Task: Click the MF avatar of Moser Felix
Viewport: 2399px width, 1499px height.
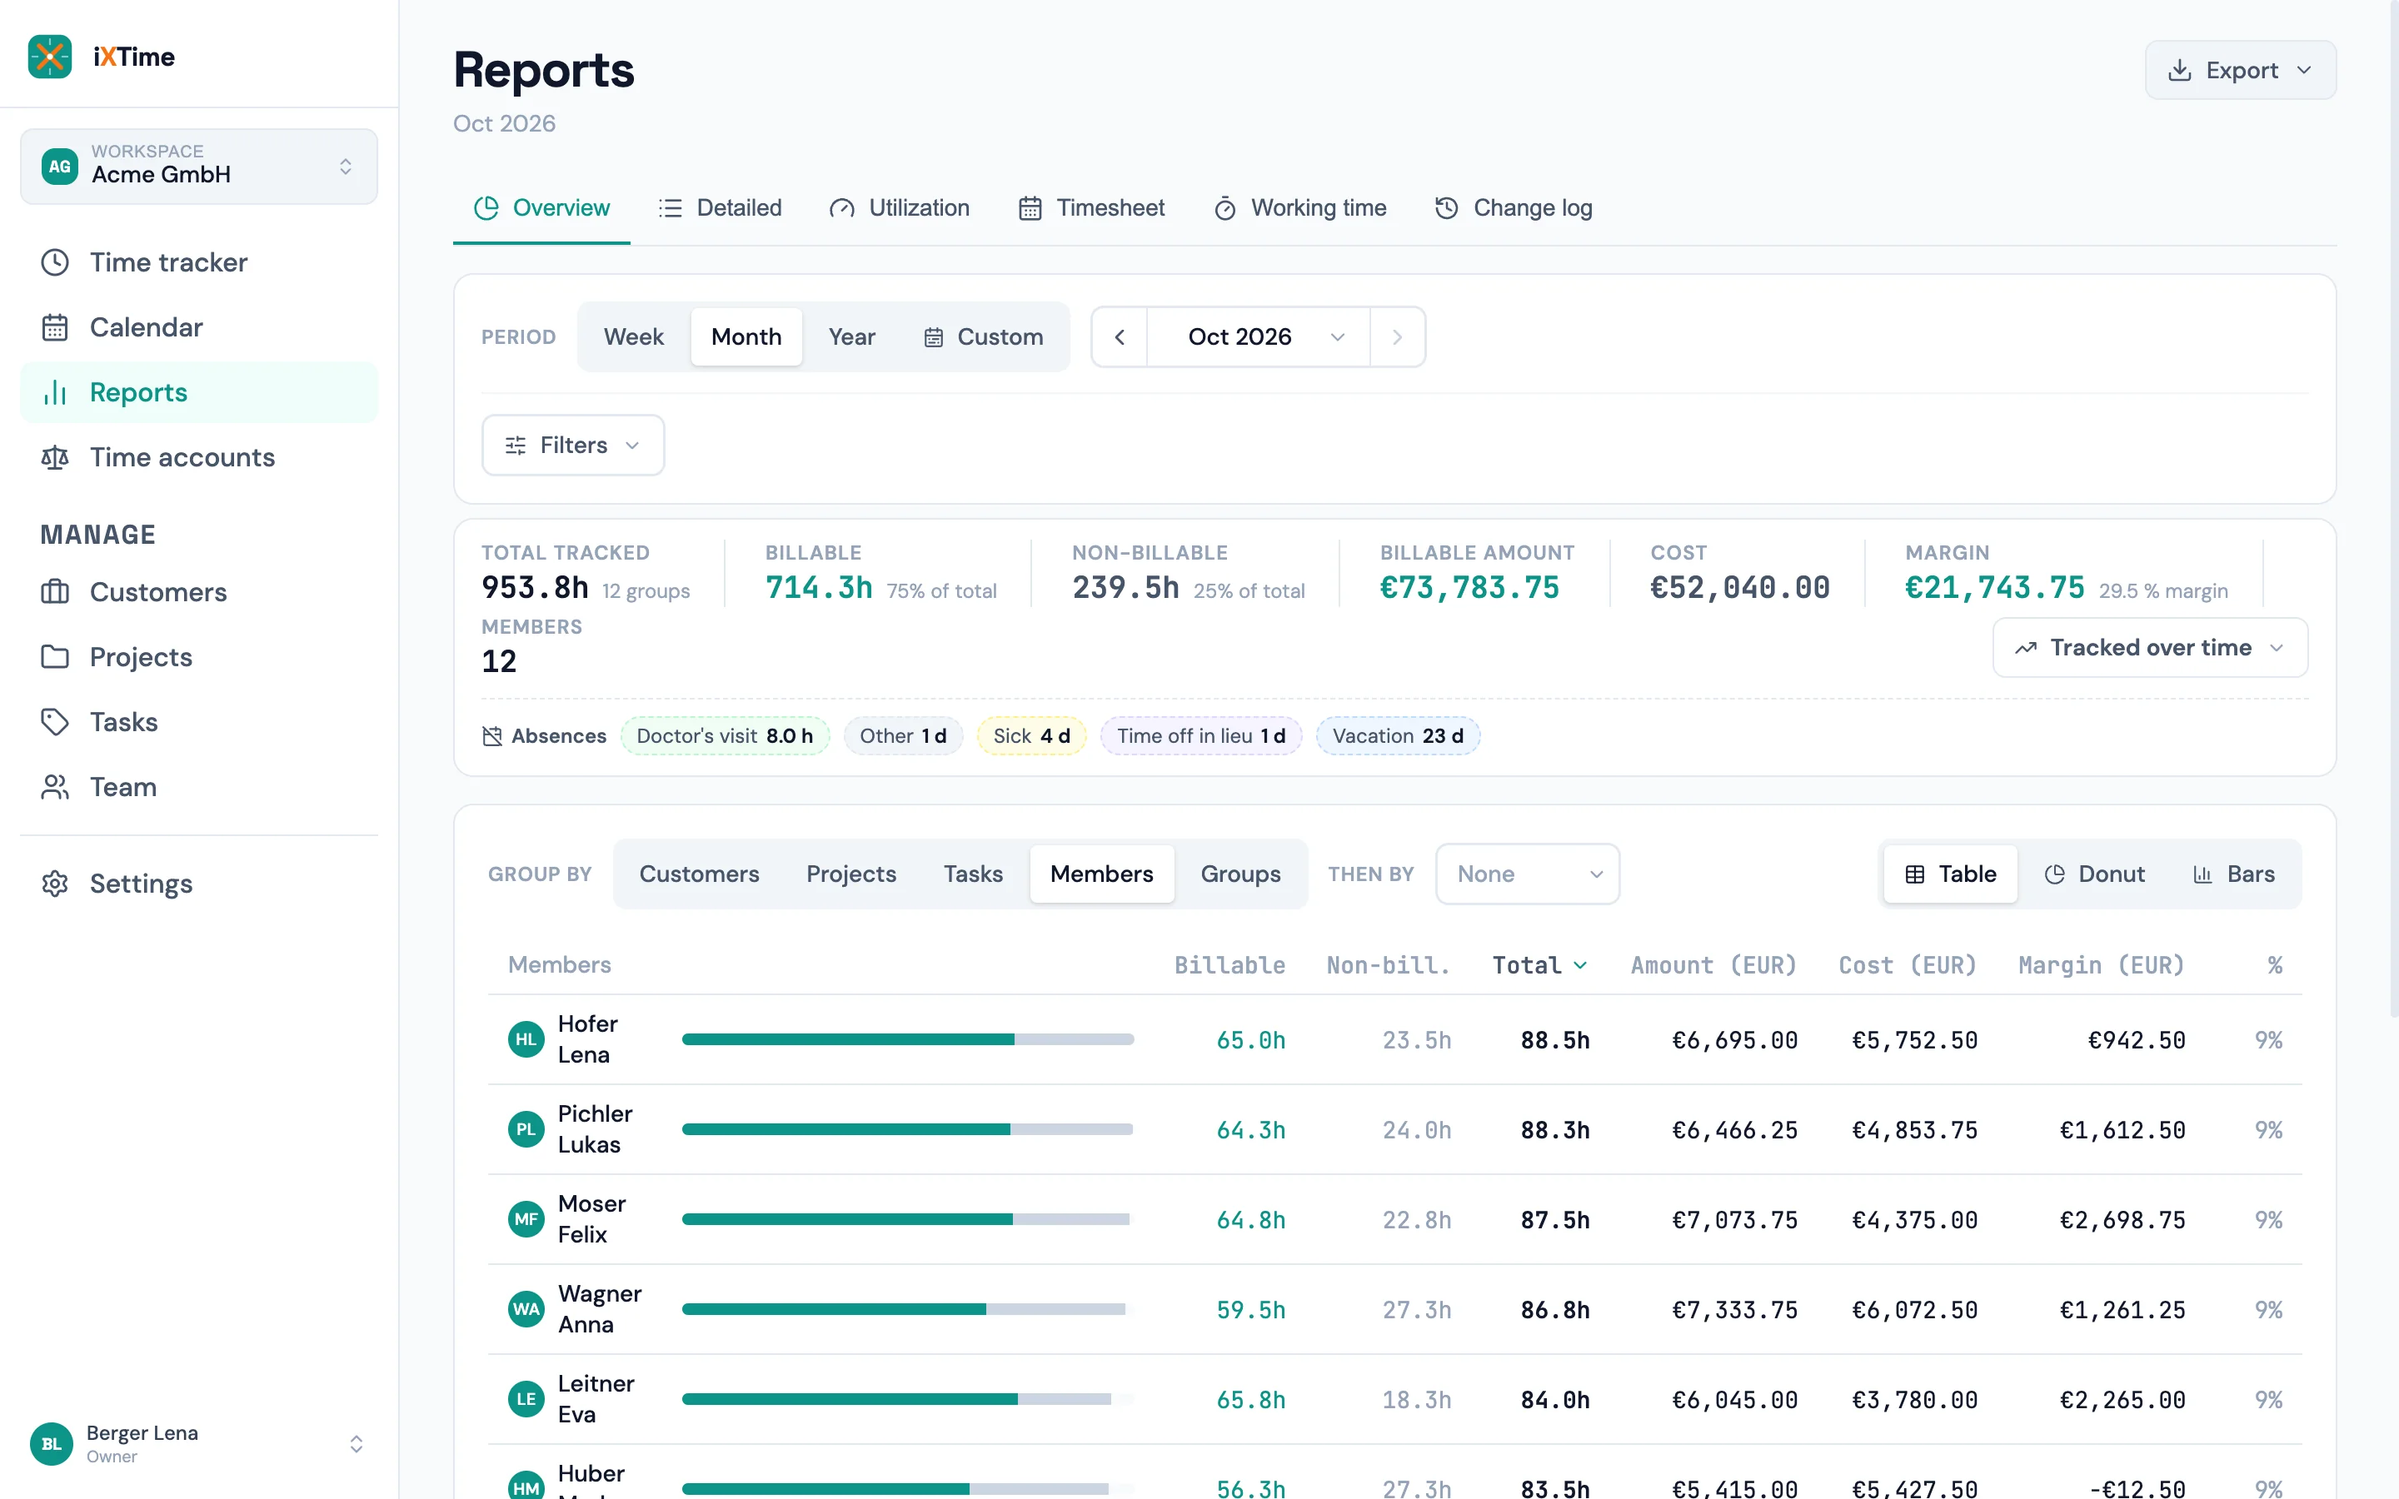Action: [526, 1219]
